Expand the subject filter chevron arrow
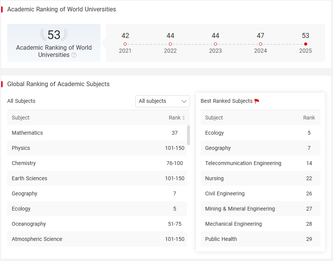This screenshot has width=333, height=261. [x=184, y=102]
